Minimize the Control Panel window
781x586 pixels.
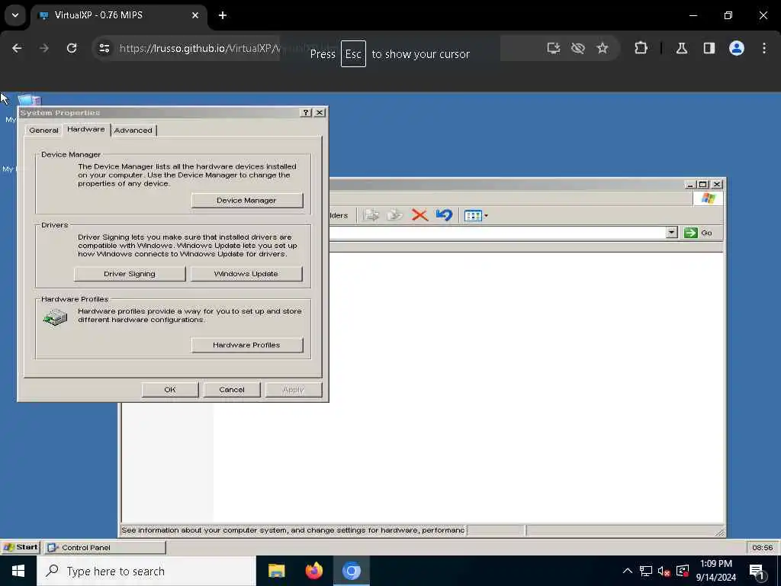(x=689, y=185)
